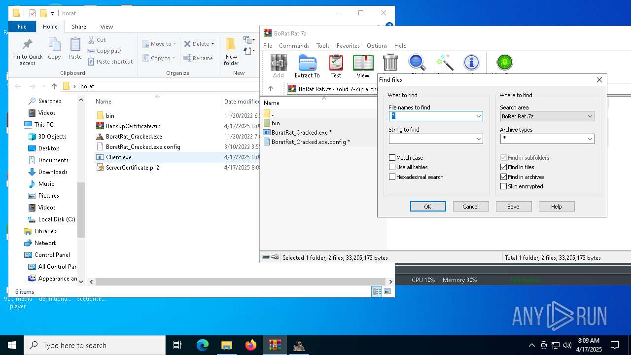Click Rename in the Organize group
Image resolution: width=631 pixels, height=355 pixels.
[198, 58]
